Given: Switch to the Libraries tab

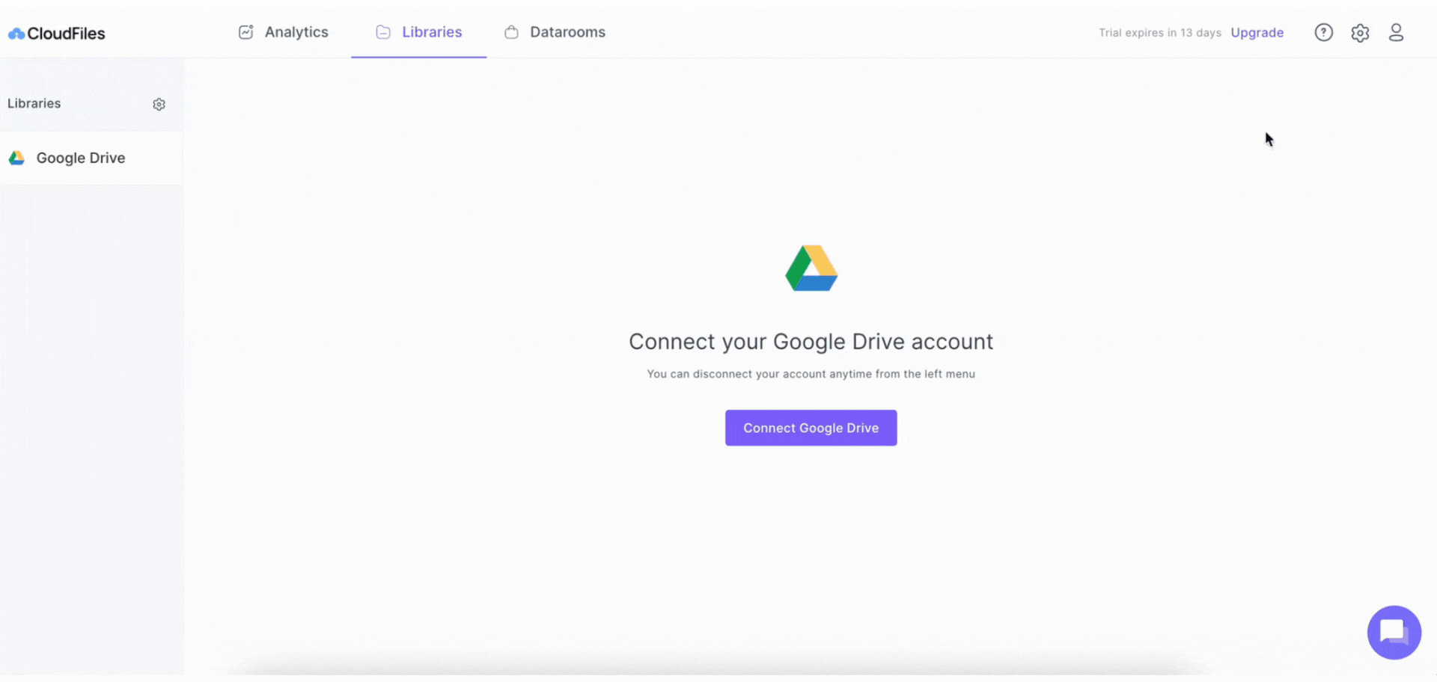Looking at the screenshot, I should pyautogui.click(x=418, y=32).
